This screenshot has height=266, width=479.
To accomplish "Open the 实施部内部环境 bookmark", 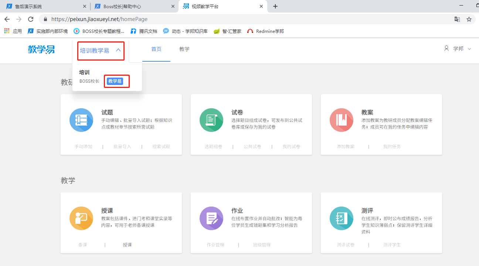I will [x=48, y=31].
